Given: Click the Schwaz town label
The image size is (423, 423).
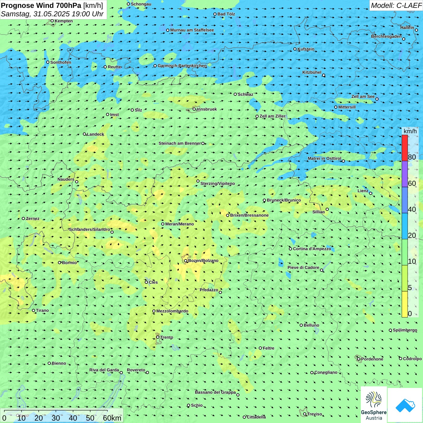Looking at the screenshot, I should pos(245,94).
